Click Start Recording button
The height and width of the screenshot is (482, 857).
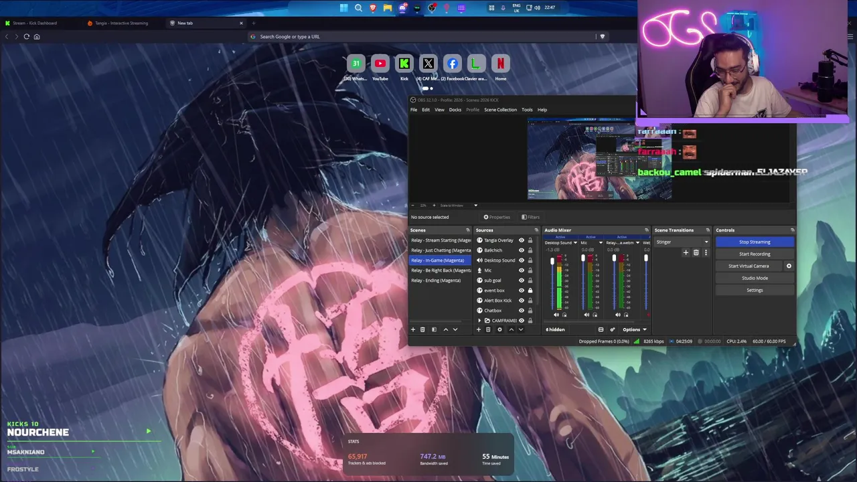(x=755, y=254)
